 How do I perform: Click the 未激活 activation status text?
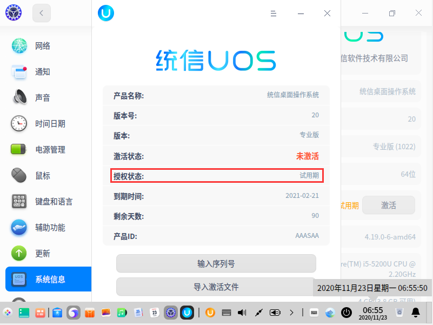[x=308, y=156]
